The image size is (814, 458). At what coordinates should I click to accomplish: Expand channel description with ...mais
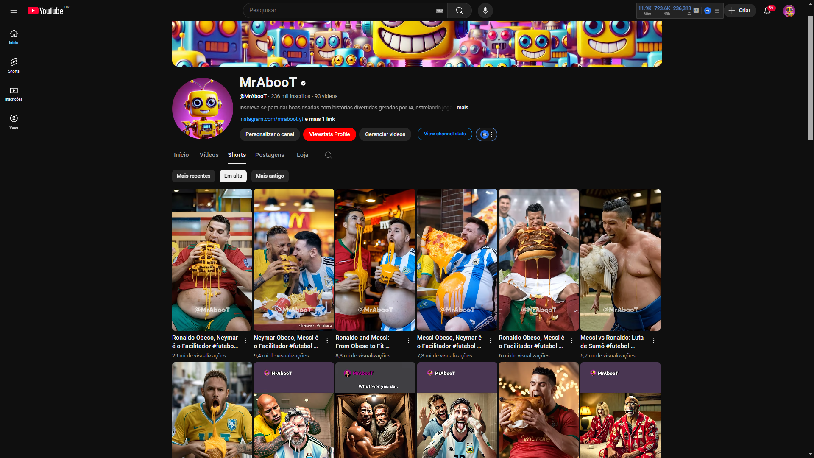(461, 108)
